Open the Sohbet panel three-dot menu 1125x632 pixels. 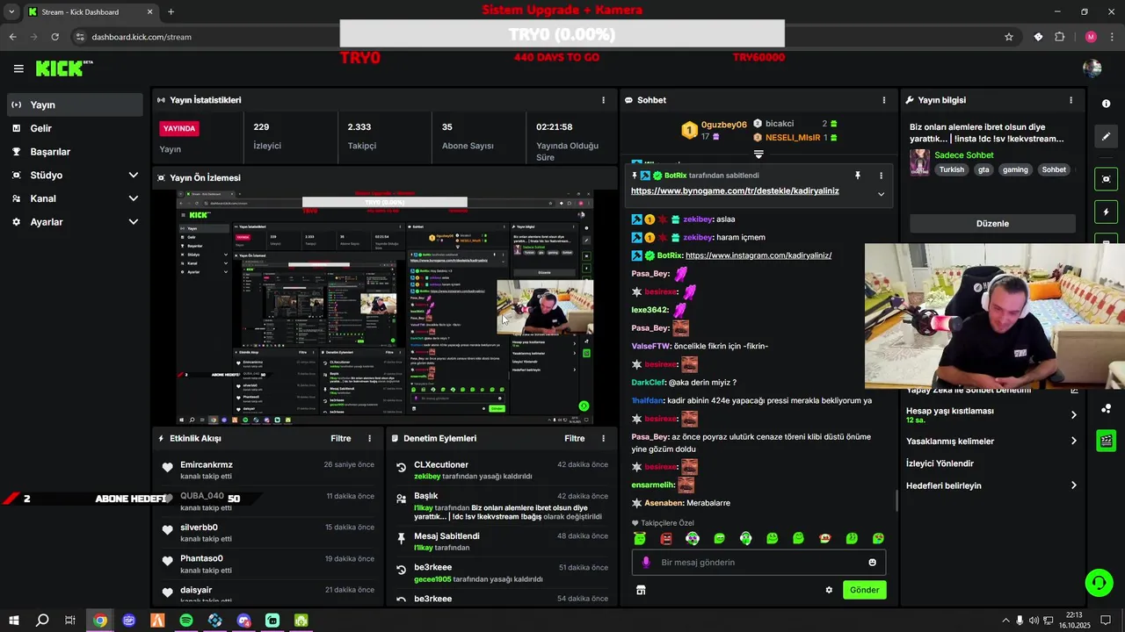[883, 100]
